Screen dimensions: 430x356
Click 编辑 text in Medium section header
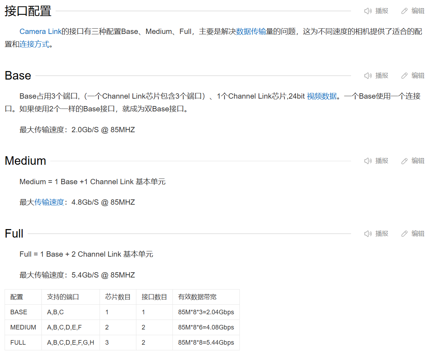coord(418,161)
